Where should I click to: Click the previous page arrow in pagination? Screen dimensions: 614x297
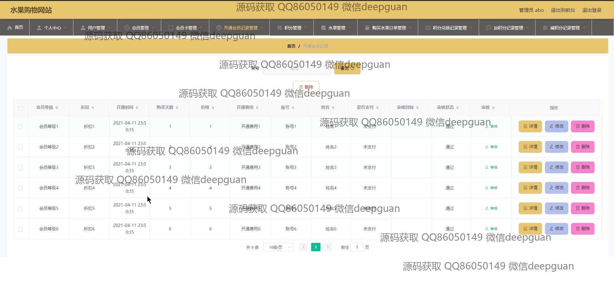(303, 247)
